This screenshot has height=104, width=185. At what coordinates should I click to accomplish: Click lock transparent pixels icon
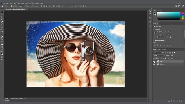157,58
